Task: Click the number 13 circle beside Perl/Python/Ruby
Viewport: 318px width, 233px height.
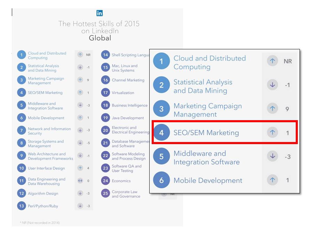Action: (x=22, y=206)
